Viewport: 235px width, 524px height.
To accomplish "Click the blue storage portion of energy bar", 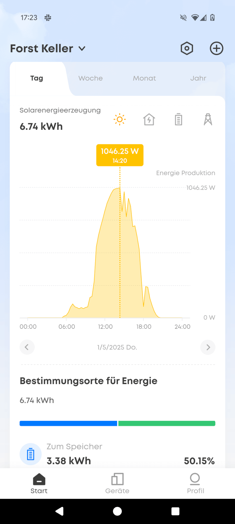I will pos(68,423).
